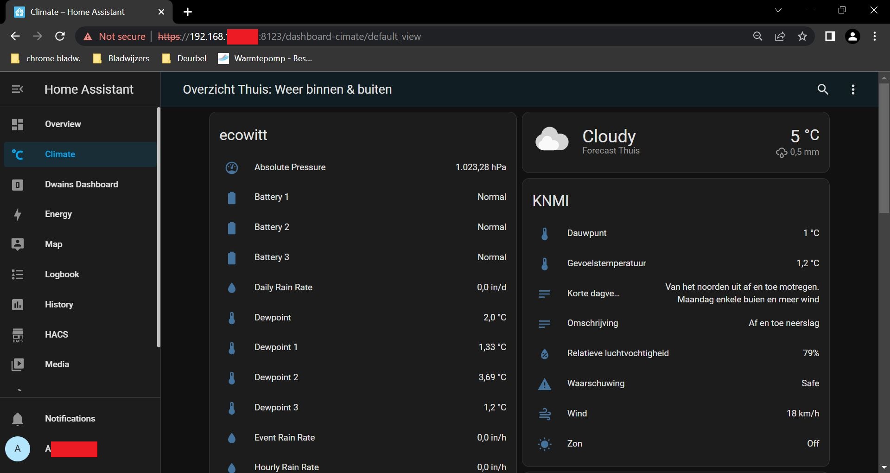
Task: Open Dwains Dashboard menu item
Action: click(x=82, y=184)
